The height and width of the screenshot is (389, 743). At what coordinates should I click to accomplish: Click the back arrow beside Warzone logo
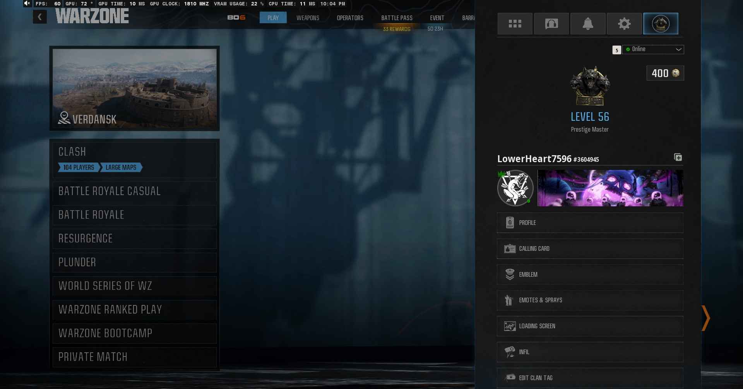40,17
